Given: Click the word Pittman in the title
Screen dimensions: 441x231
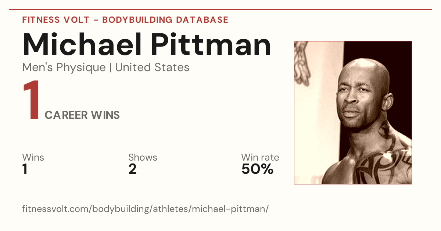Looking at the screenshot, I should point(211,44).
